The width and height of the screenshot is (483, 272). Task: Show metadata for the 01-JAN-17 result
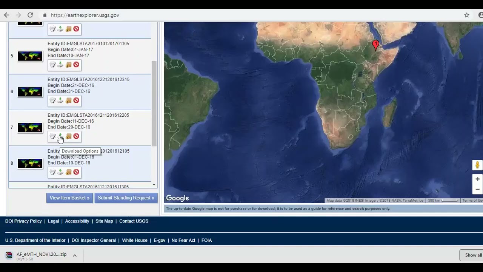(x=52, y=65)
